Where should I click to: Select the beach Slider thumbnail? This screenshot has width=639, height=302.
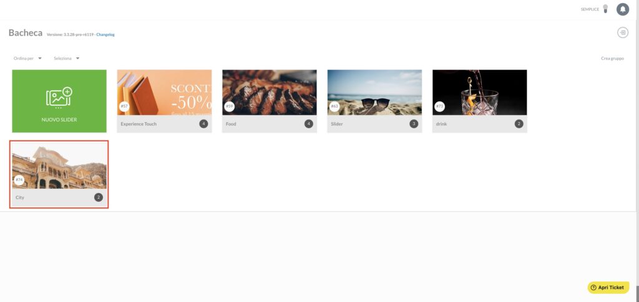(374, 92)
